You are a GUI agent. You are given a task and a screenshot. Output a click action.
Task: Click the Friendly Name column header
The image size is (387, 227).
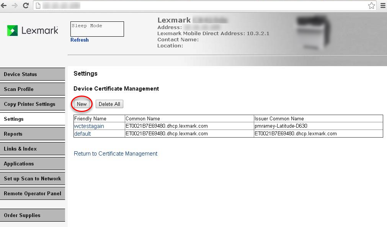[99, 118]
